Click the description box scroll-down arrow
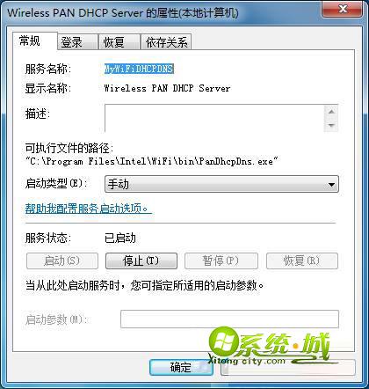Viewport: 369px width, 389px height. (x=331, y=125)
